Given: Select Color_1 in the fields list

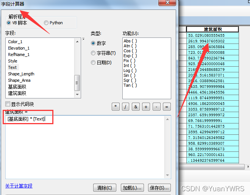Looking at the screenshot, I should tap(15, 42).
